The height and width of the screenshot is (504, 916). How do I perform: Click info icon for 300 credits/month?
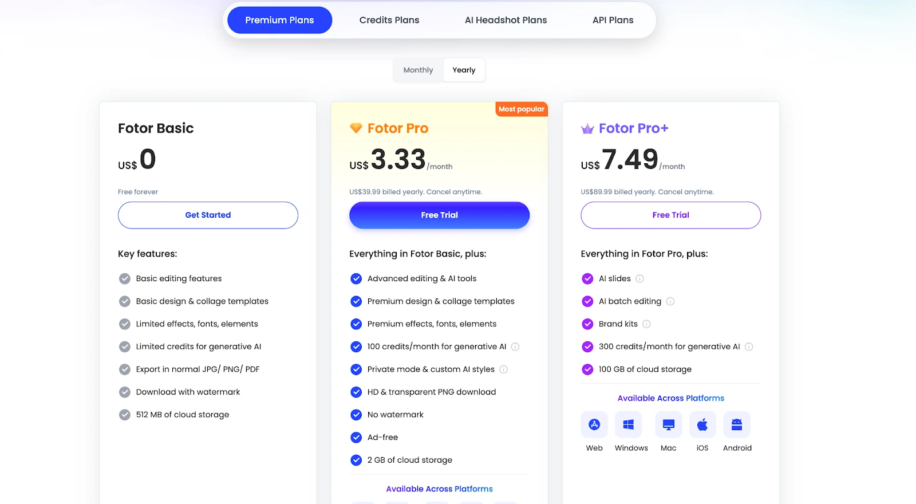[749, 346]
